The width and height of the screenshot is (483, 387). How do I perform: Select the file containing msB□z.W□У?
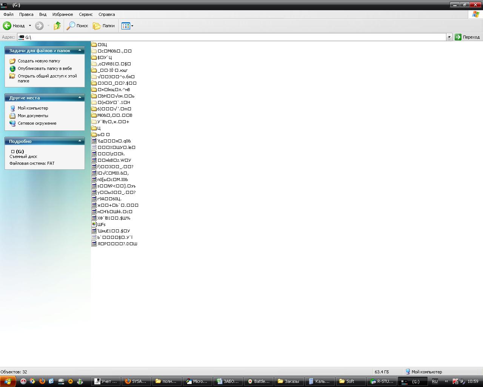point(111,160)
